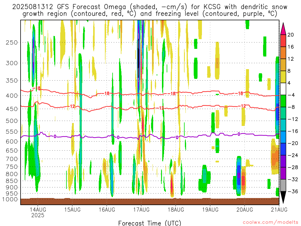The width and height of the screenshot is (301, 226).
Task: Pick the yellow colorbar swatch between 4 and 8
Action: [x=283, y=77]
